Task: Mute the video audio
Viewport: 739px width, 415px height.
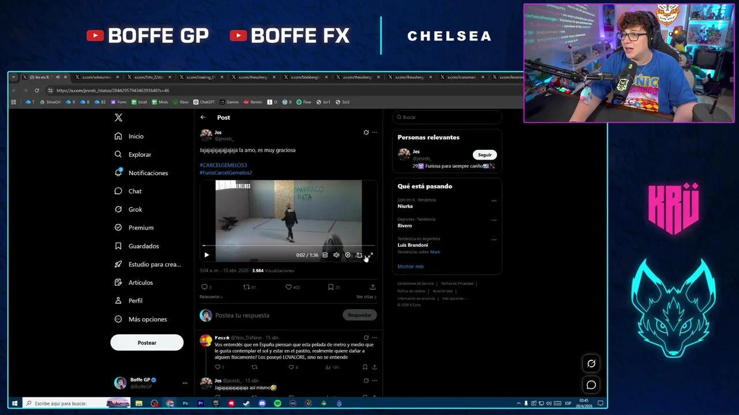Action: (336, 255)
